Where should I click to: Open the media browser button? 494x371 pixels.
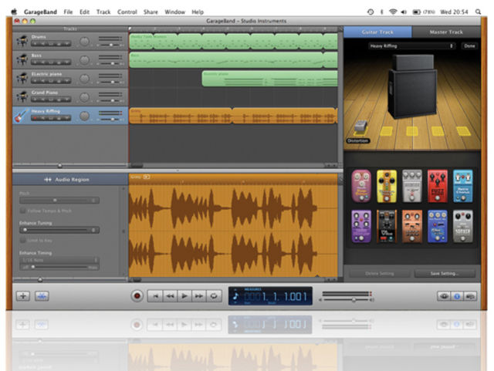pyautogui.click(x=470, y=296)
